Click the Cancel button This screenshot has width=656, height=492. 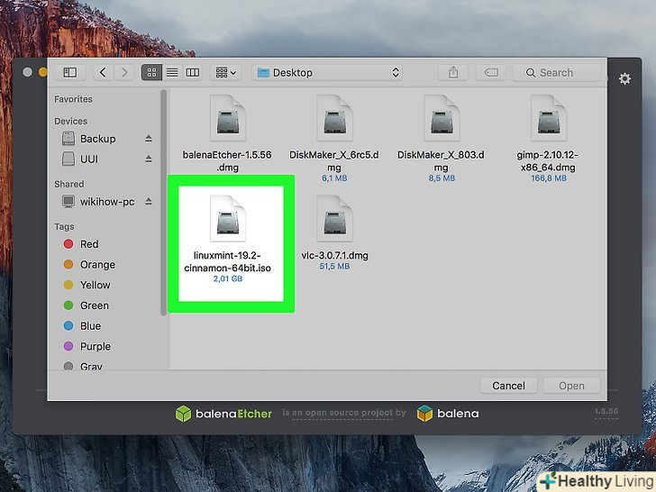pos(508,386)
